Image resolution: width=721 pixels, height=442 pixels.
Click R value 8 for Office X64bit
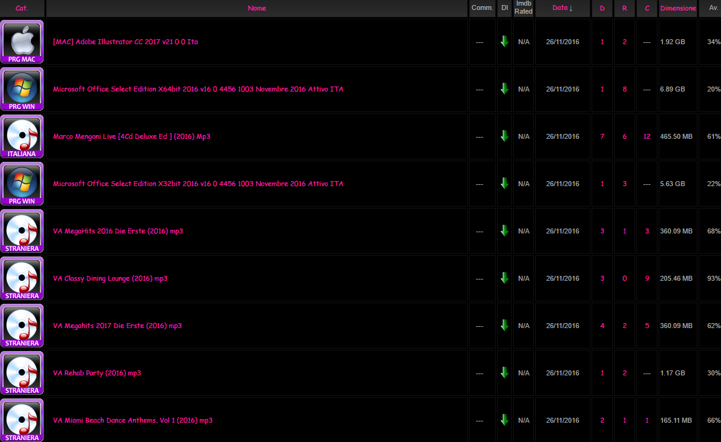point(625,89)
